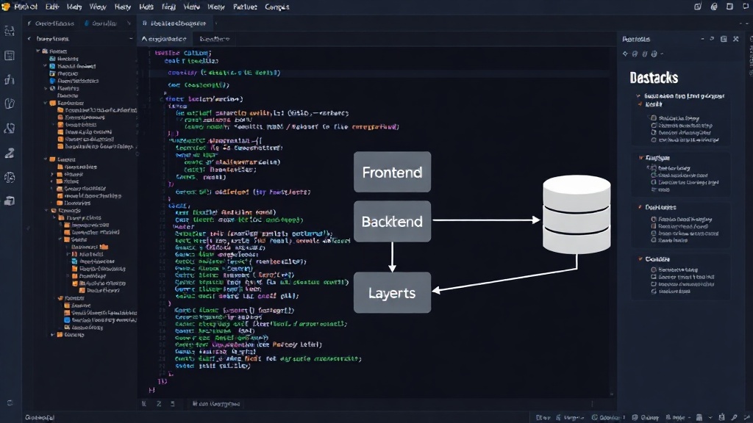
Task: Select the active editor file tab
Action: coord(174,23)
